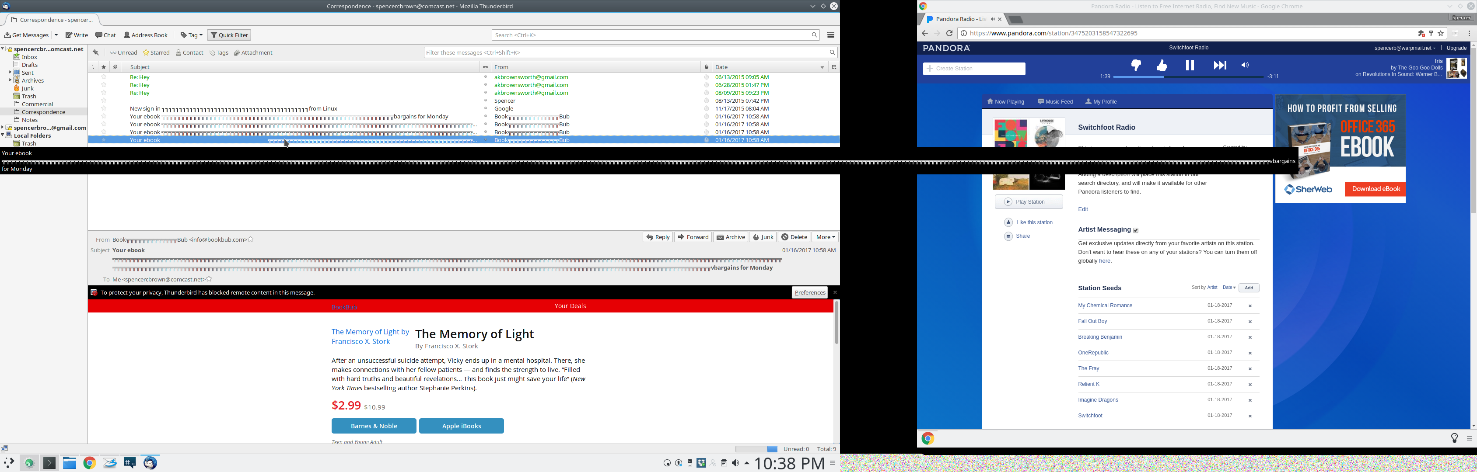Image resolution: width=1477 pixels, height=472 pixels.
Task: Forward the open message
Action: point(693,237)
